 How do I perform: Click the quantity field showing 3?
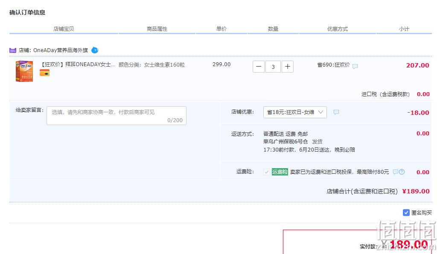point(273,67)
